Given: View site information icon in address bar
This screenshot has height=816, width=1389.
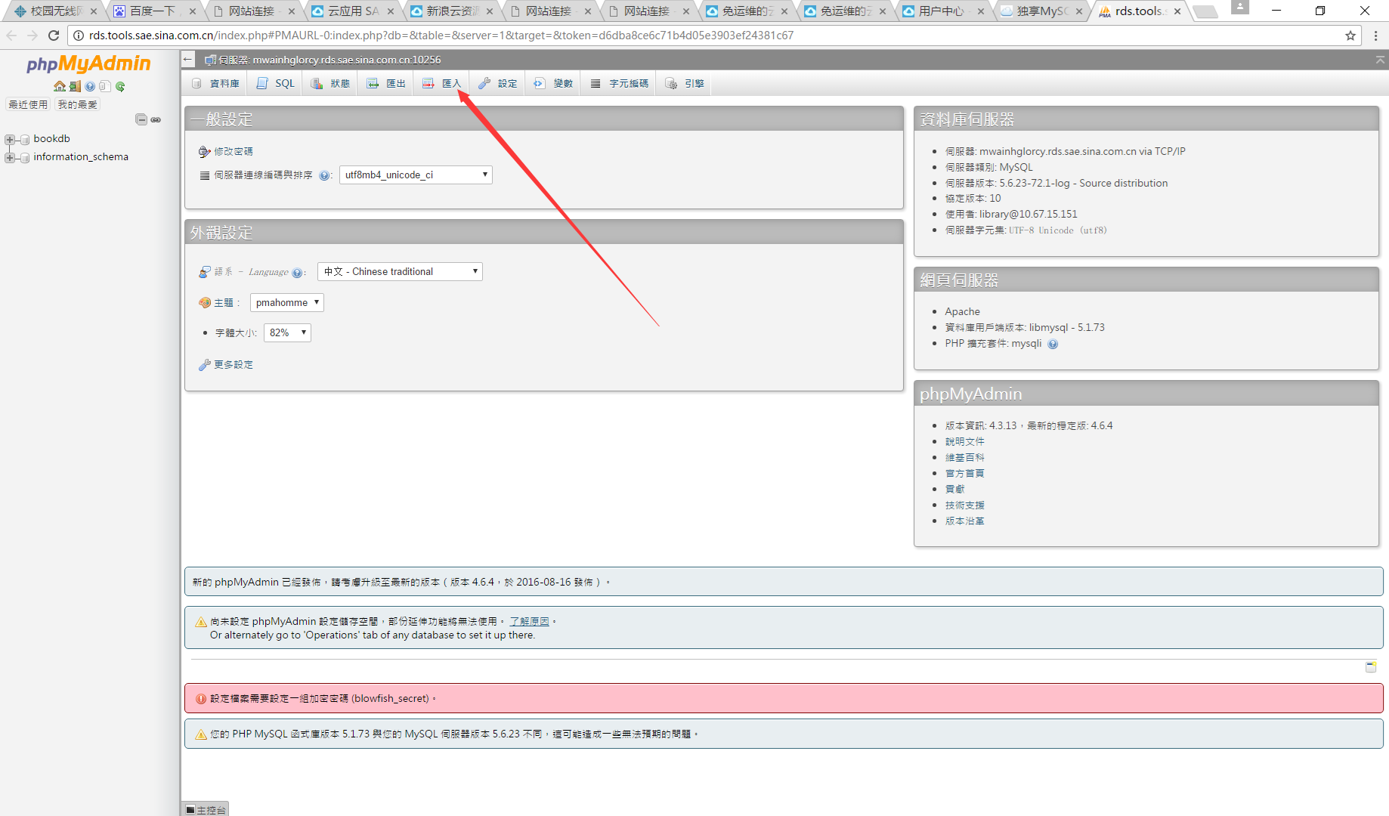Looking at the screenshot, I should (x=78, y=36).
